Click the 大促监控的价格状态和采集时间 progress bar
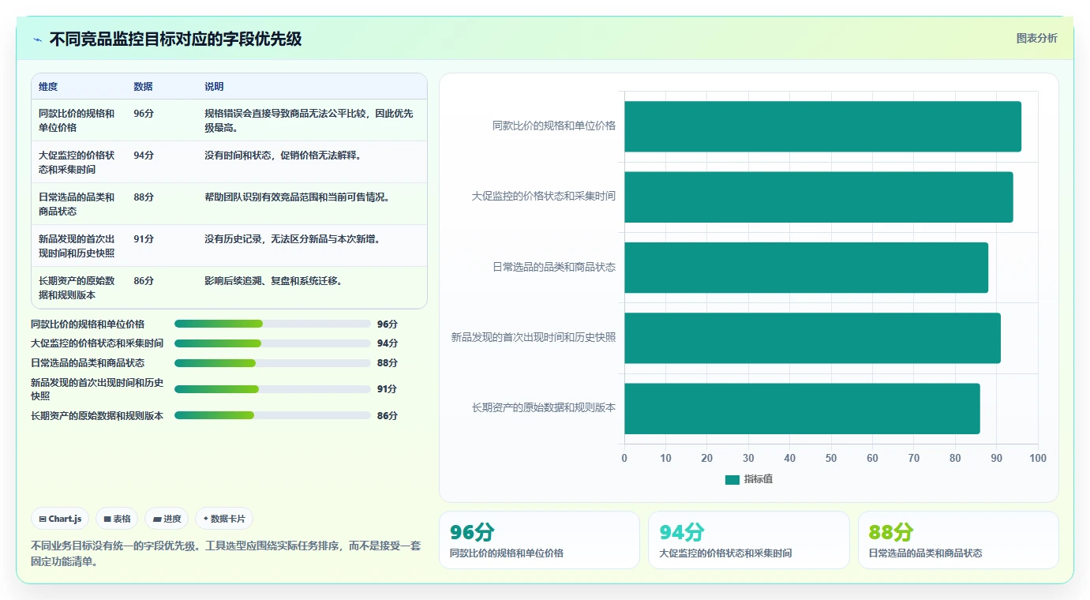 [272, 343]
